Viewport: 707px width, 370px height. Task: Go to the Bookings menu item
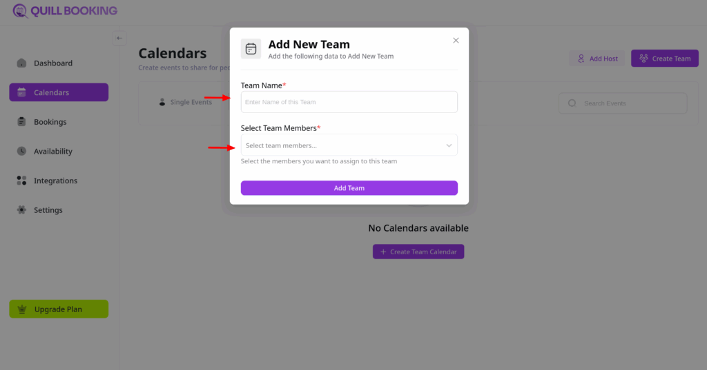click(50, 122)
